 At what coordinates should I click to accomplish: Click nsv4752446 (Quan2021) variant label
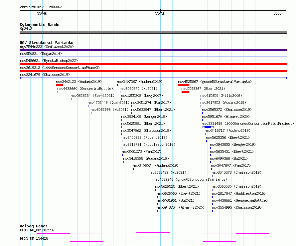pos(108,103)
